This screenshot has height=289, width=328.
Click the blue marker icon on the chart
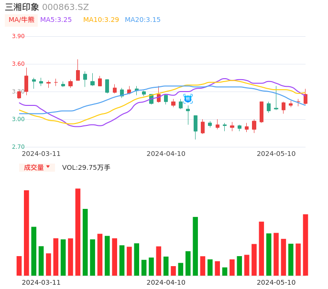pos(188,99)
